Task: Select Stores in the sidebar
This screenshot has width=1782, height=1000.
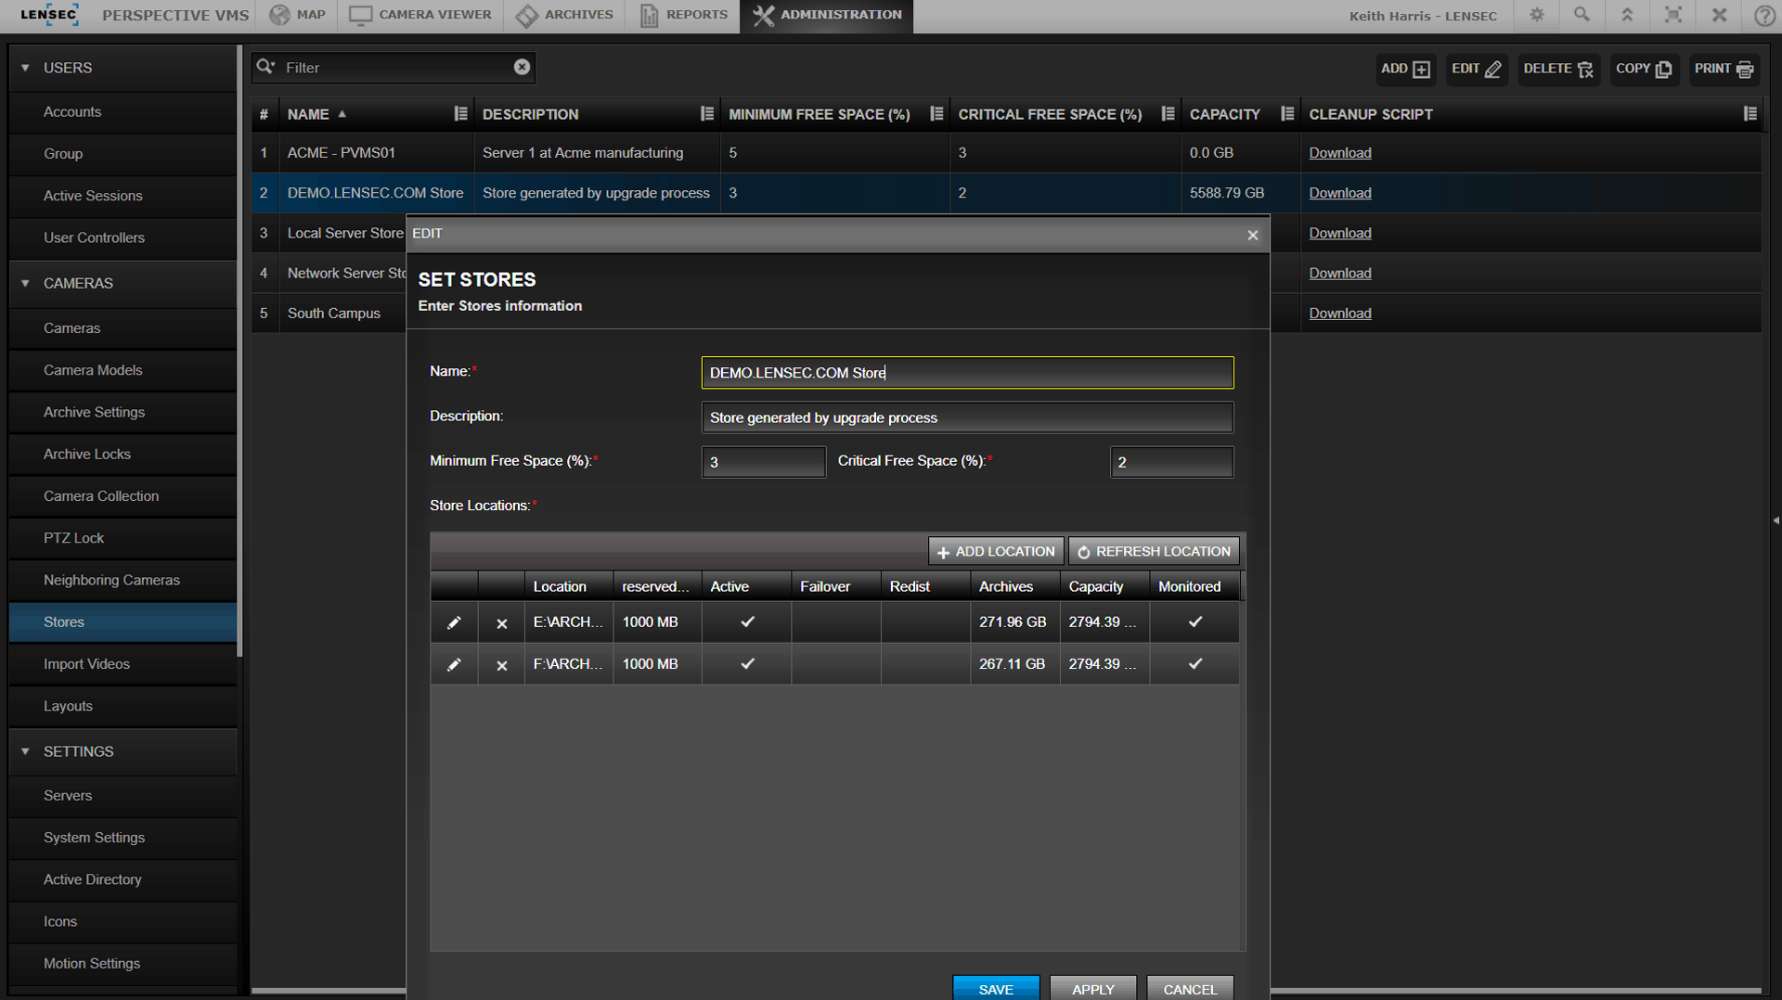Action: click(123, 622)
